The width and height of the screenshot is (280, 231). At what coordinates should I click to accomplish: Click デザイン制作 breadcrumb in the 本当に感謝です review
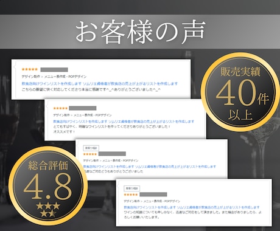pos(31,77)
